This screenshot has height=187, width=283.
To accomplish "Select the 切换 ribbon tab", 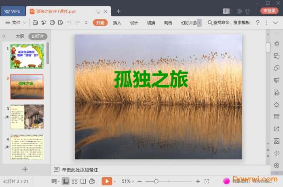I will click(151, 23).
